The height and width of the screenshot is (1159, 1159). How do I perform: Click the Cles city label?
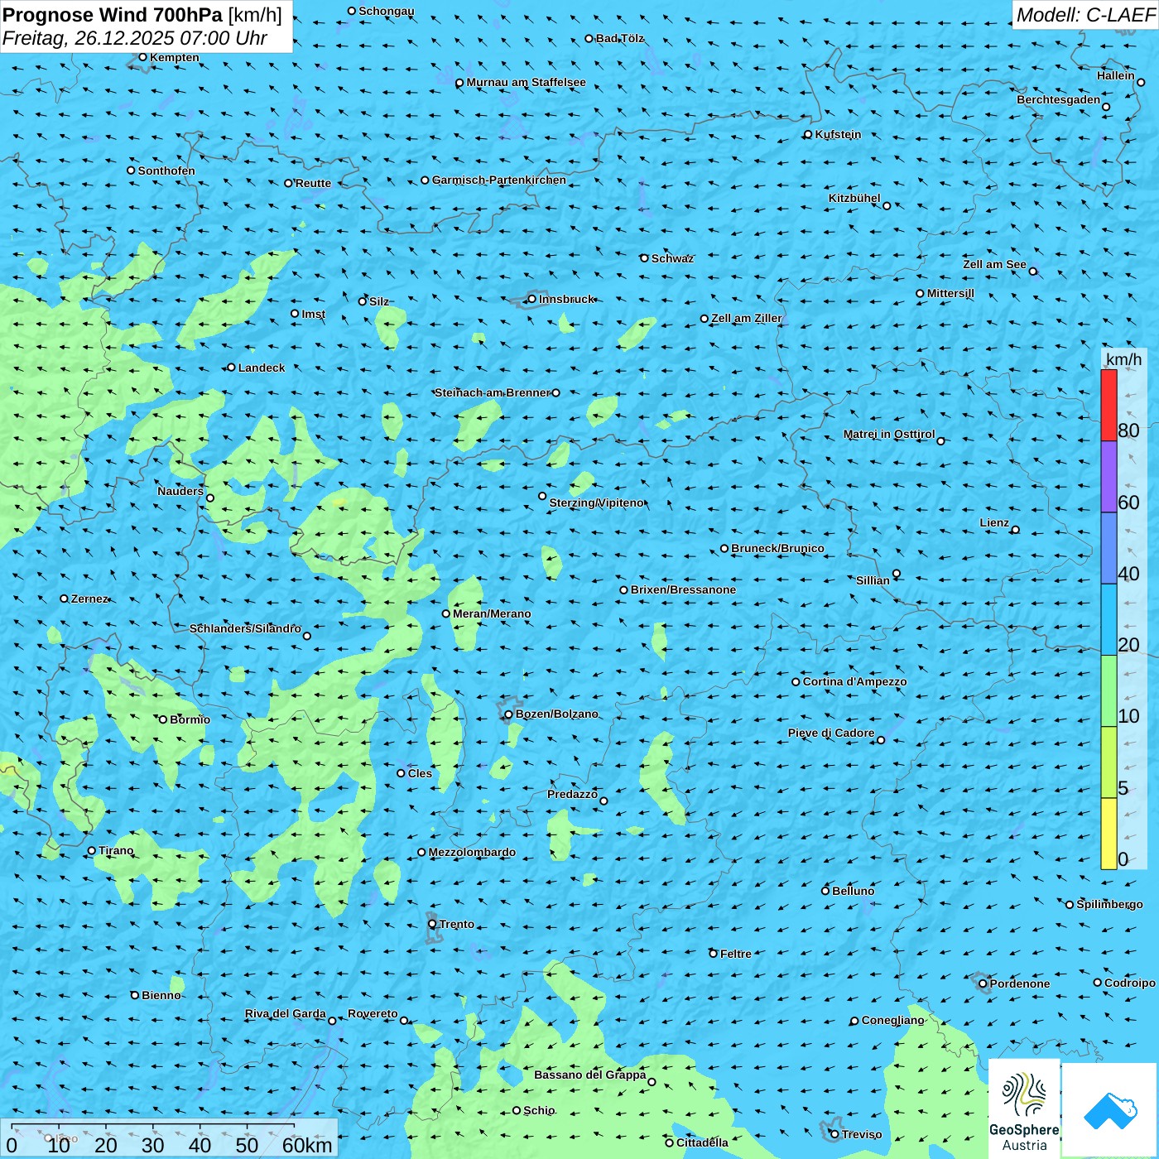tap(420, 773)
